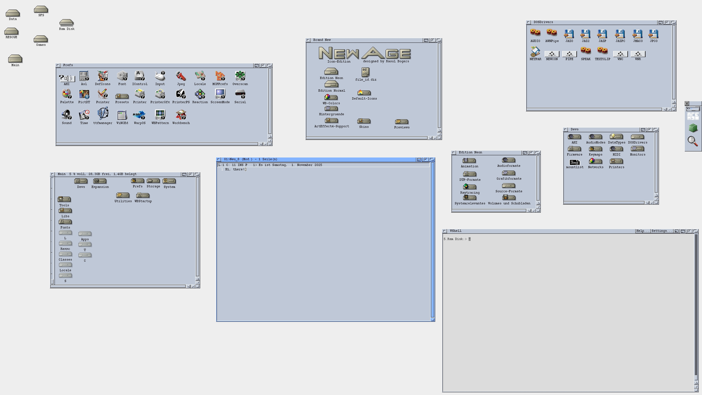Image resolution: width=702 pixels, height=395 pixels.
Task: Click the magnifying glass dock icon
Action: pos(693,141)
